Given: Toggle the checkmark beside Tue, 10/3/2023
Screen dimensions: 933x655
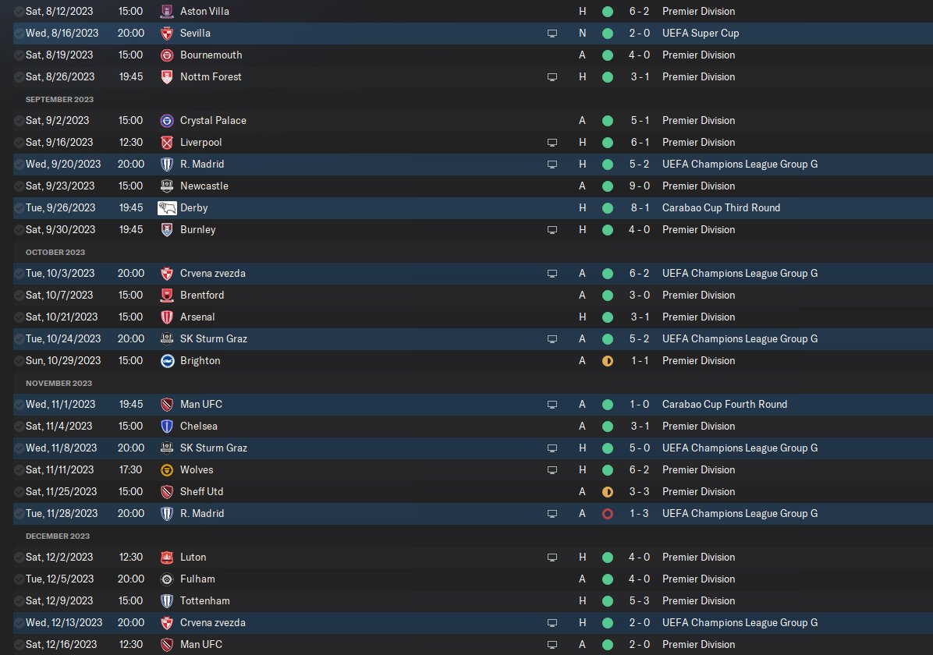Looking at the screenshot, I should 20,274.
